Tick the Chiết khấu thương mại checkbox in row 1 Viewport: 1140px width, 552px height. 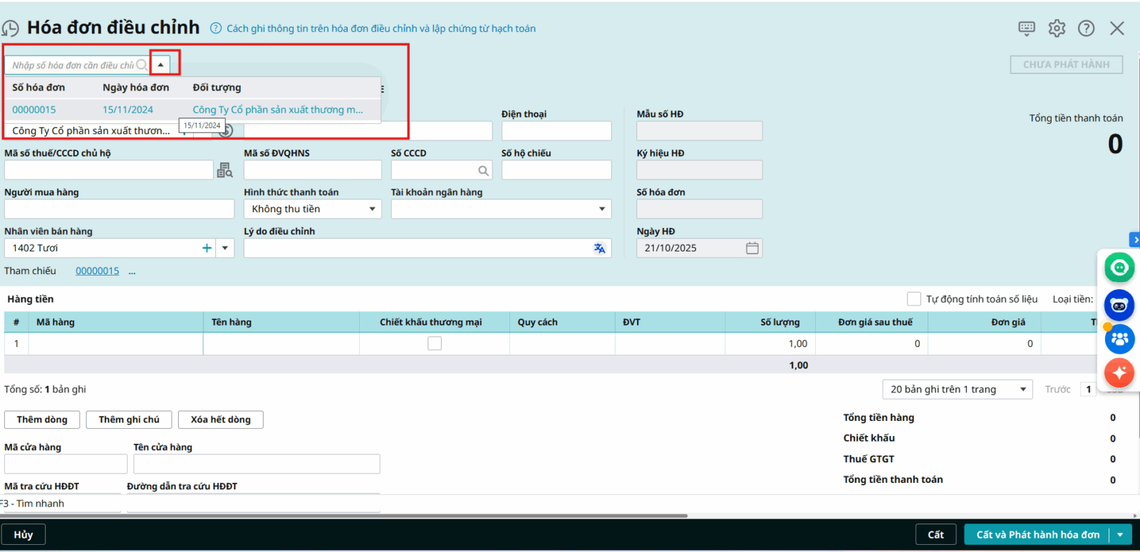[435, 343]
